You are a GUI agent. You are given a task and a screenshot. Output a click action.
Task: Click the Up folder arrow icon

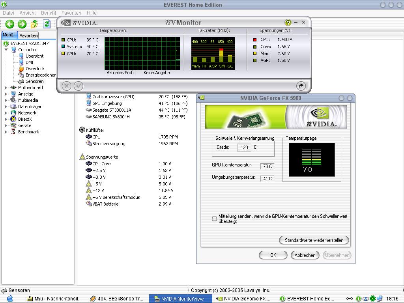(x=34, y=24)
